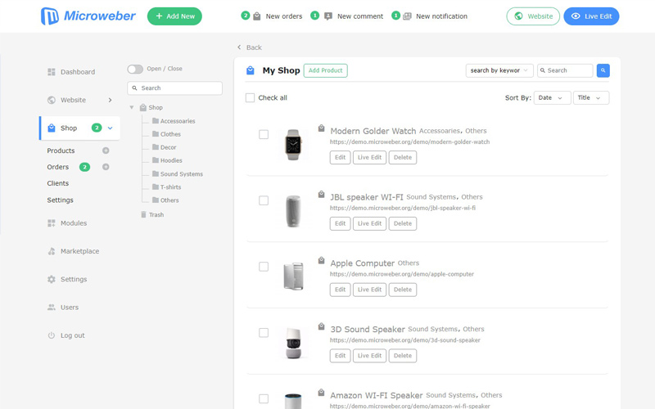This screenshot has width=655, height=409.
Task: Click the Modules icon in sidebar
Action: [x=52, y=222]
